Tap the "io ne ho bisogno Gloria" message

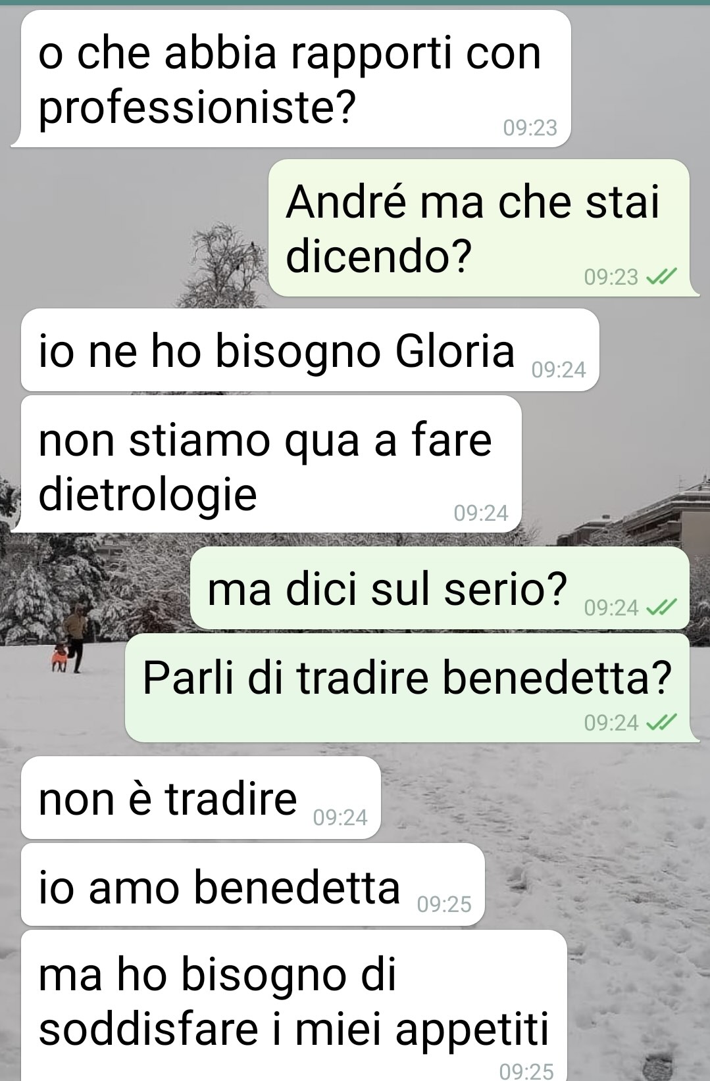tap(310, 350)
